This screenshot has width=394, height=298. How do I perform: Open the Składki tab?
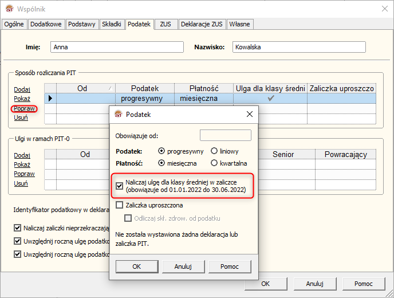112,24
